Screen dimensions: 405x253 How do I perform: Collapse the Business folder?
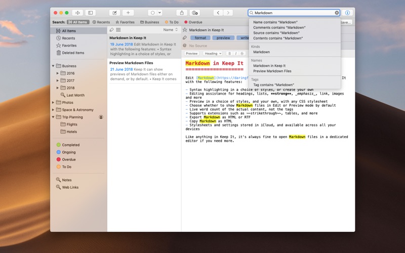[53, 66]
